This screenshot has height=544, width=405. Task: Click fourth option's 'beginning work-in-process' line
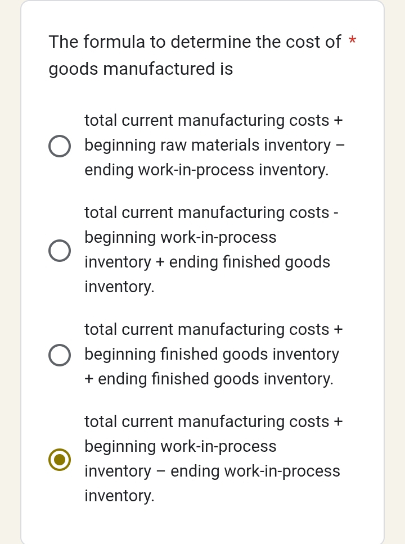coord(181,447)
